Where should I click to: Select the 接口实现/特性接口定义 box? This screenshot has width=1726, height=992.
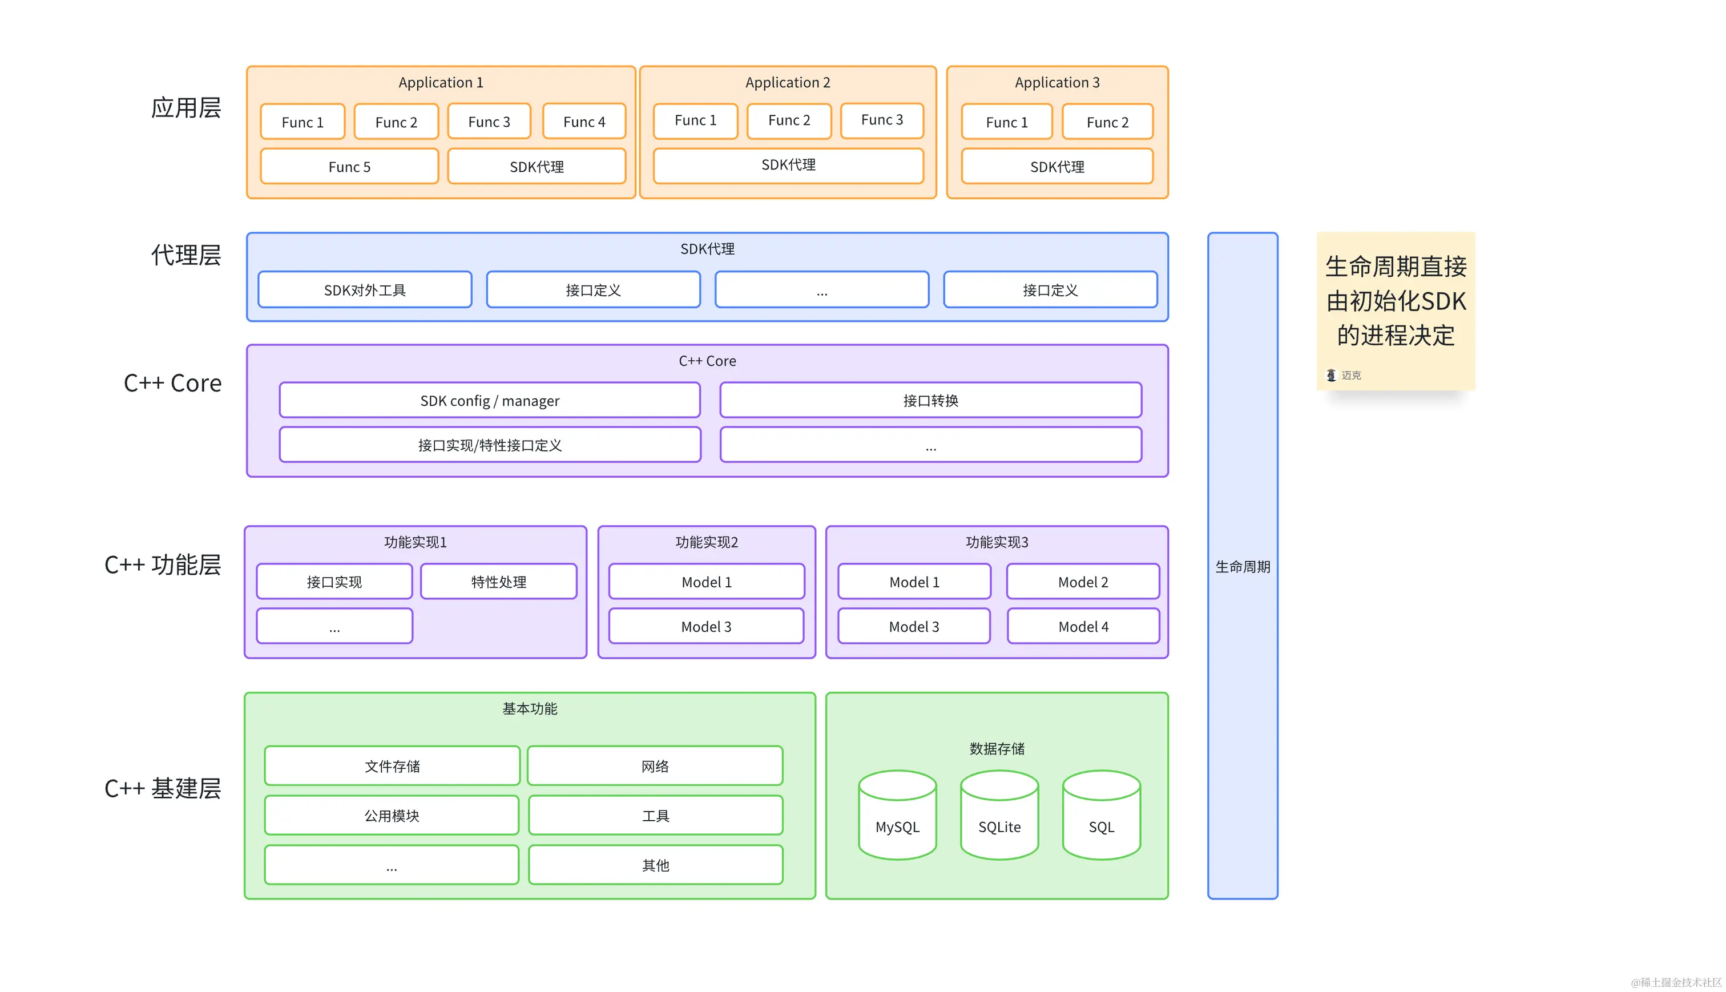(x=490, y=446)
